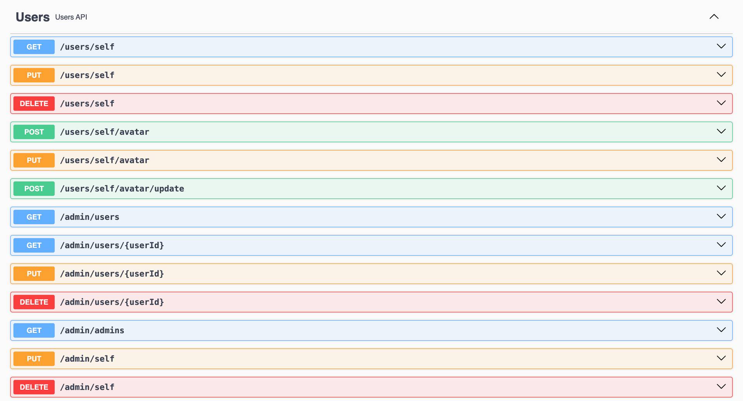This screenshot has width=743, height=401.
Task: Click the /users/self/avatar path in the PUT row
Action: coord(104,160)
